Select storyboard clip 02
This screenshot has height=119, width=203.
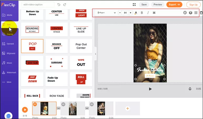(73, 108)
